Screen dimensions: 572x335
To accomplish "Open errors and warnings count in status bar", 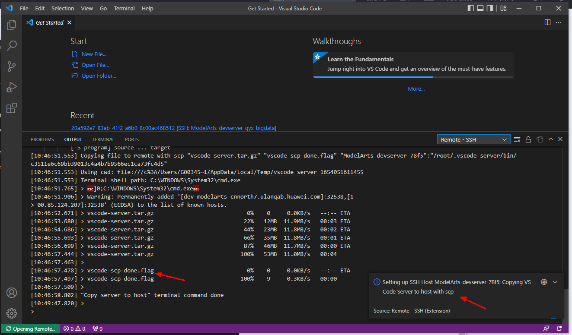I will point(74,329).
